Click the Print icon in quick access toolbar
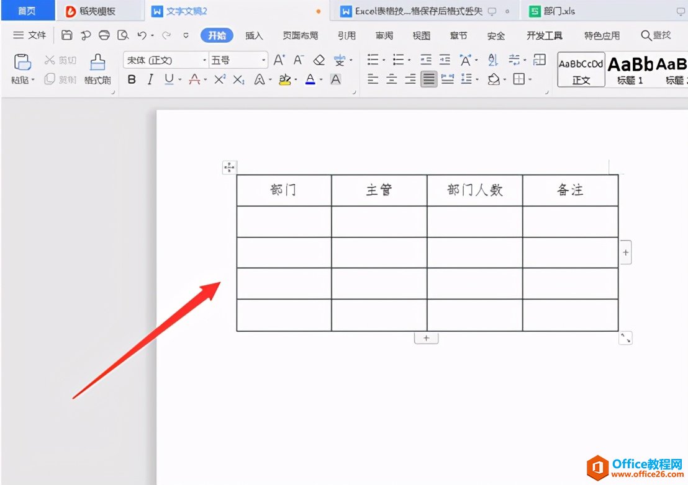 (x=104, y=35)
